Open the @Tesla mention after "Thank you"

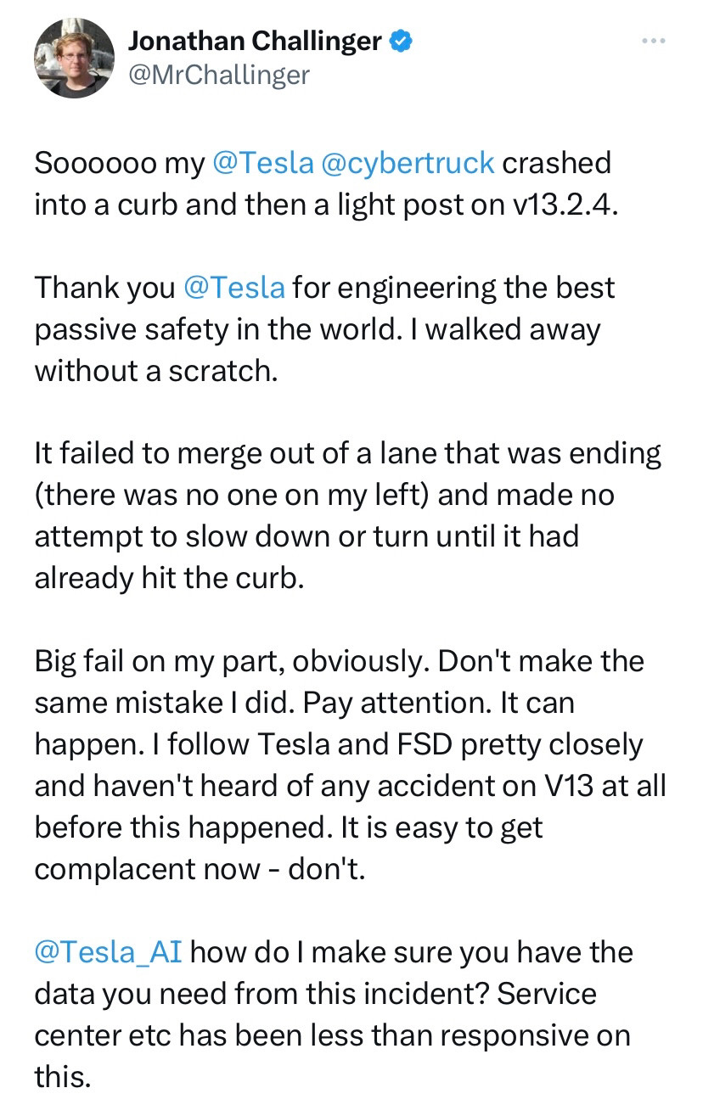233,288
